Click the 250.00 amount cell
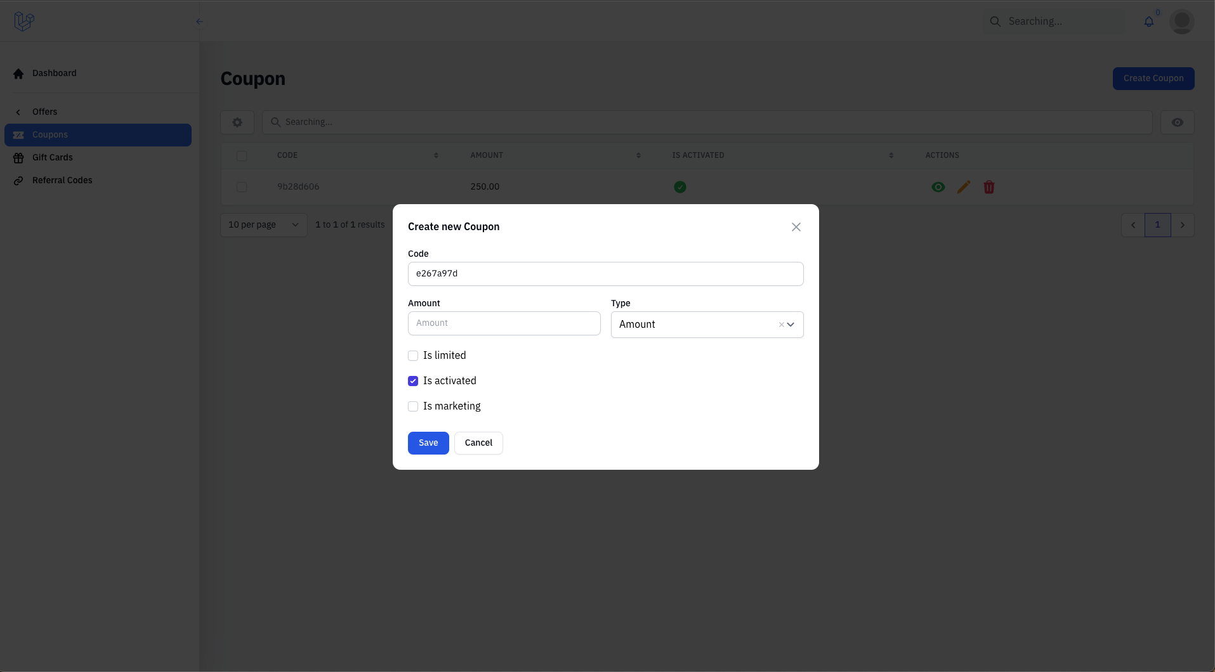The width and height of the screenshot is (1215, 672). (x=485, y=187)
